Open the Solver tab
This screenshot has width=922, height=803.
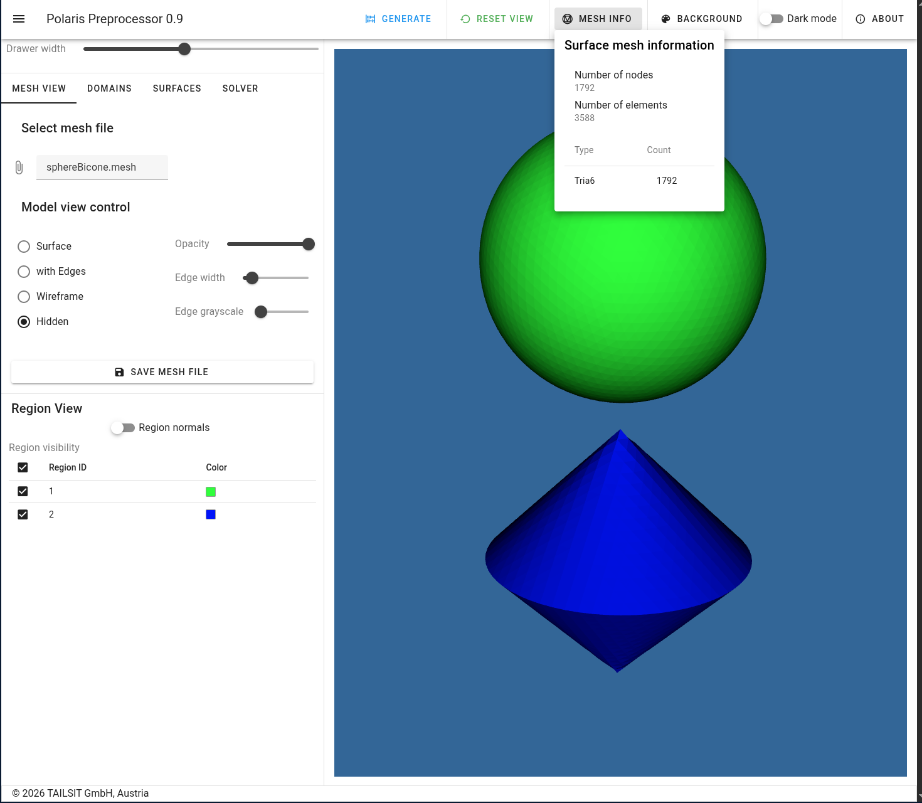(x=240, y=88)
